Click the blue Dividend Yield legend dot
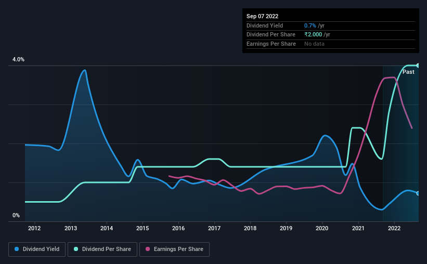Screen dimensions: 427x264 (17, 249)
